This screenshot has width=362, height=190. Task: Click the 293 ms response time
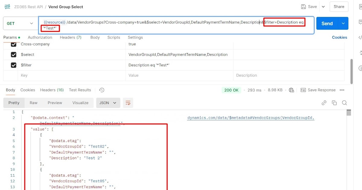(x=254, y=90)
